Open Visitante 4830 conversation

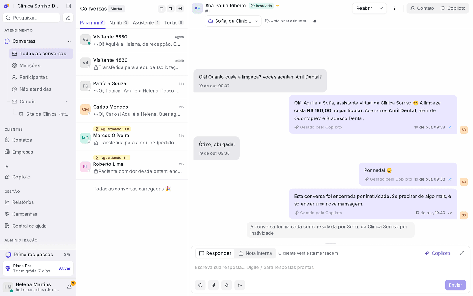click(132, 64)
